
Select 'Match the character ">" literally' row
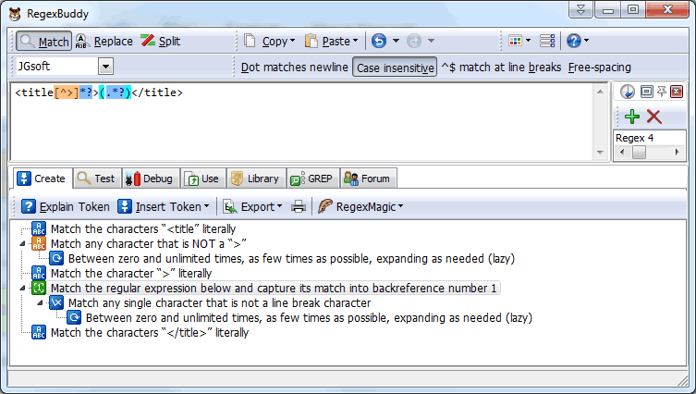131,273
